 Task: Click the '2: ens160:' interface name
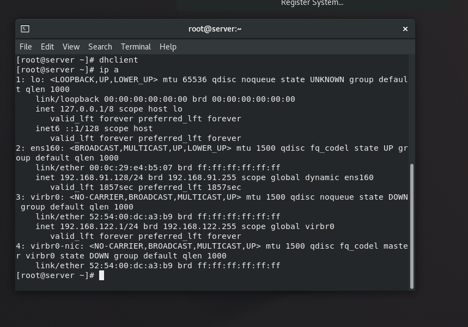point(40,148)
